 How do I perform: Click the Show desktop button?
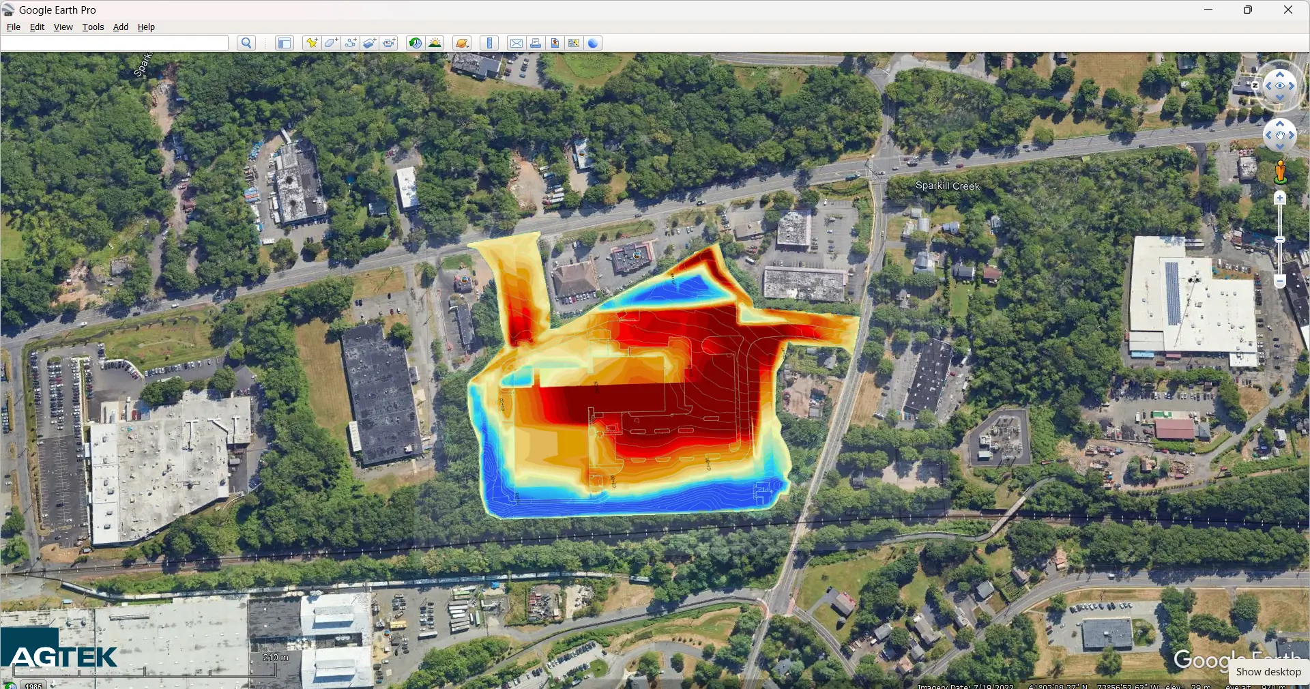coord(1268,672)
